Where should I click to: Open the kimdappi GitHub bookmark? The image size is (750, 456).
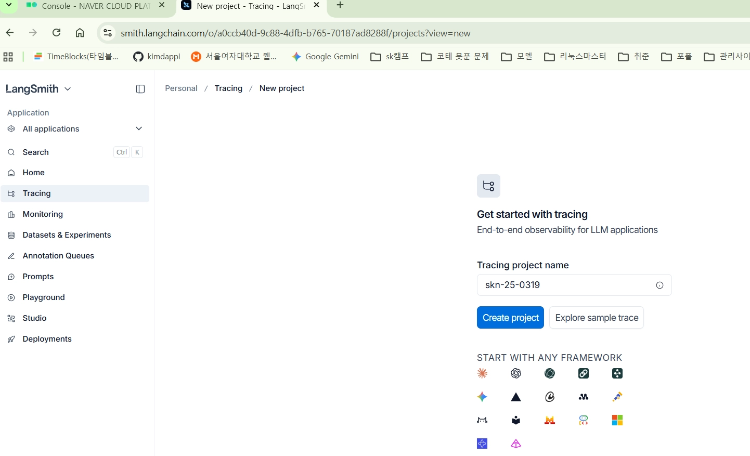(157, 57)
